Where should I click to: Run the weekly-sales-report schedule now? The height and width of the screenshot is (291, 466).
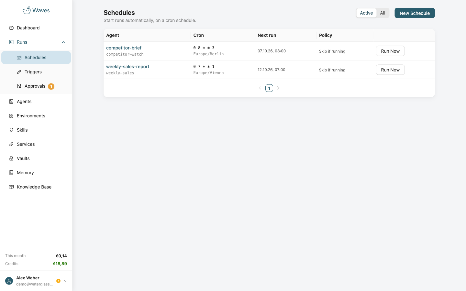point(390,70)
